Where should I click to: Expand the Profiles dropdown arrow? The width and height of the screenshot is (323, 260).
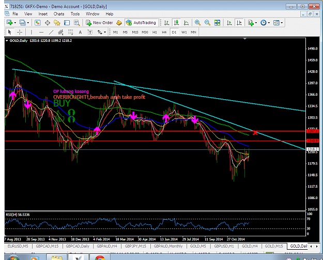click(28, 23)
